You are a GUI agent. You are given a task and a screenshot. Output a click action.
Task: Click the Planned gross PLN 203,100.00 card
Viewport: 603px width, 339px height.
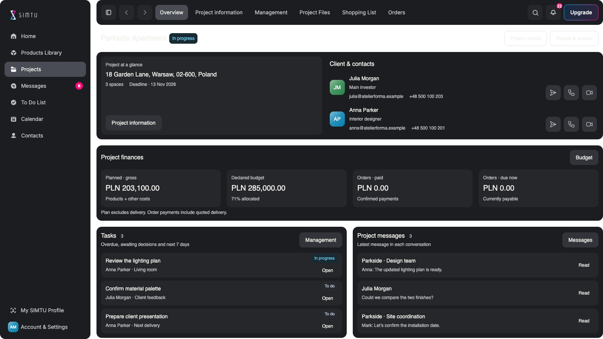[x=161, y=188]
